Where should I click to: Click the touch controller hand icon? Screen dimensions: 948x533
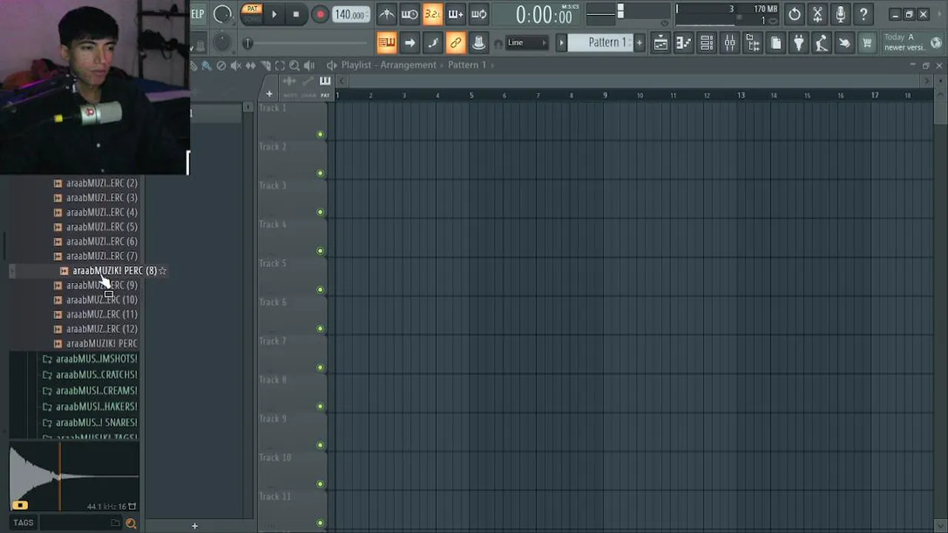click(844, 43)
